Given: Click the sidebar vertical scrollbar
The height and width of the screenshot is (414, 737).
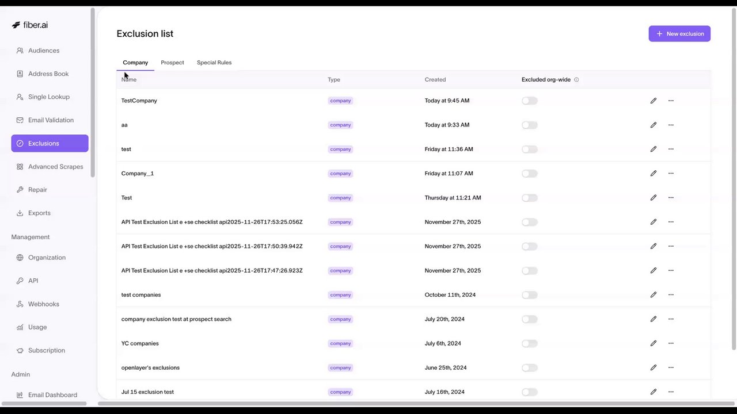Looking at the screenshot, I should (93, 92).
